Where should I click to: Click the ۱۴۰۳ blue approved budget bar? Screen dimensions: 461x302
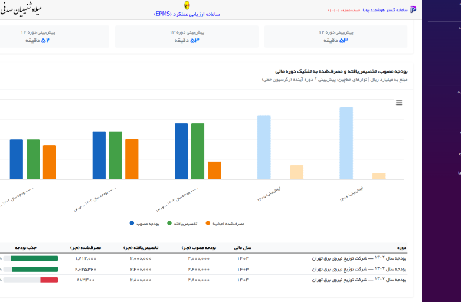pyautogui.click(x=99, y=155)
